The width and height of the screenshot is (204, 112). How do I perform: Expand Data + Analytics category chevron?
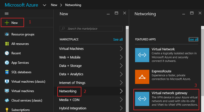click(x=121, y=74)
